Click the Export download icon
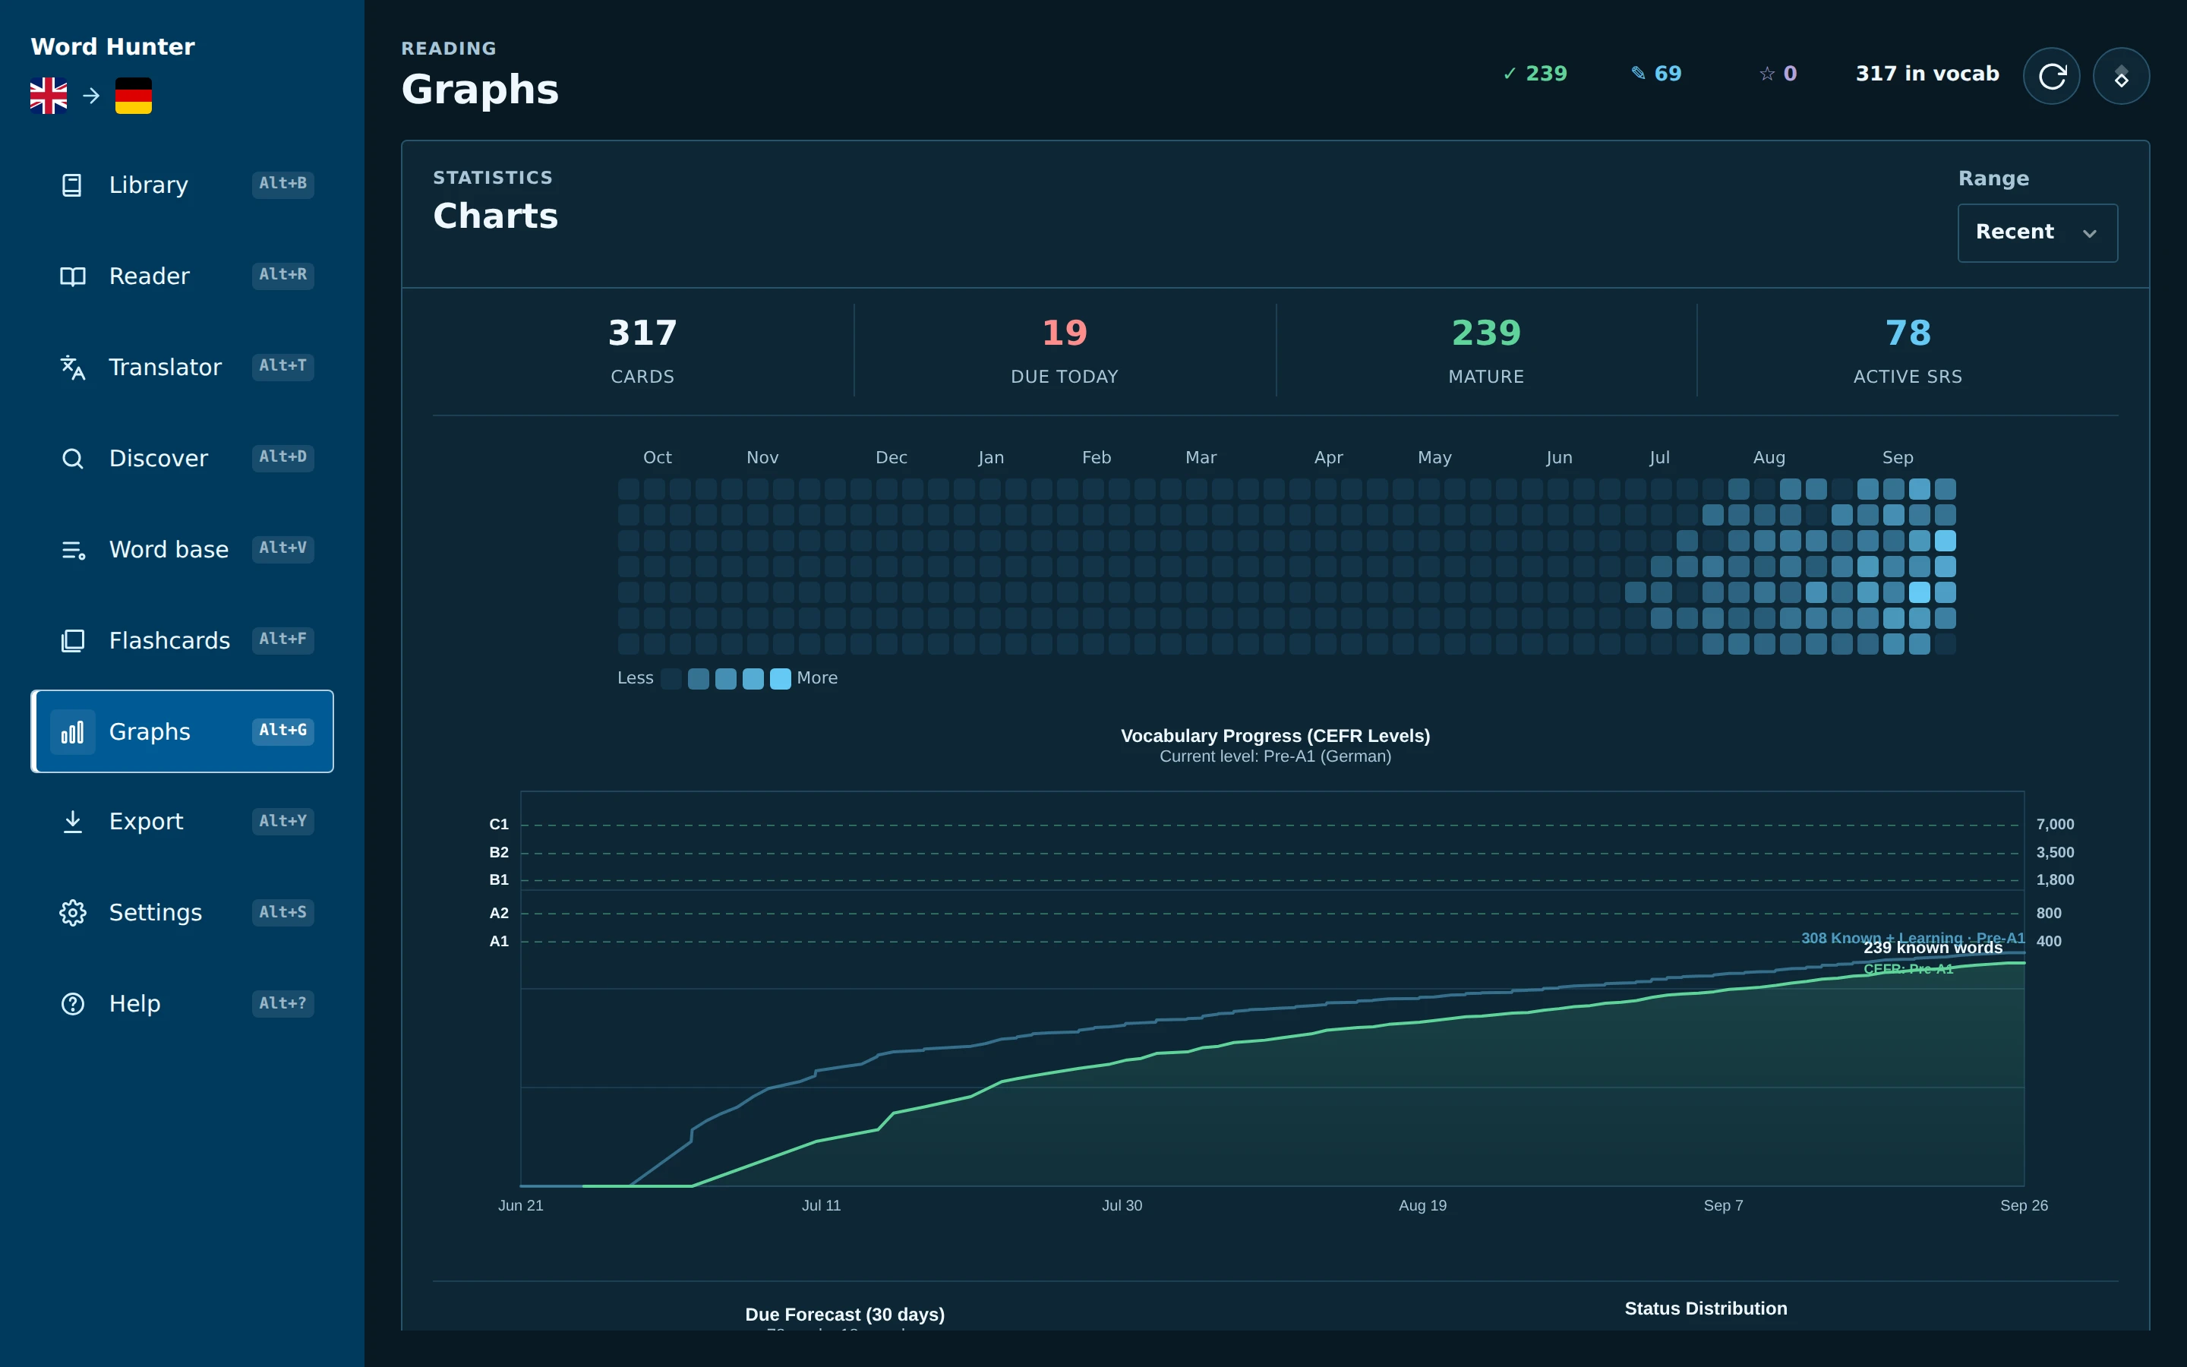The width and height of the screenshot is (2187, 1367). (72, 821)
